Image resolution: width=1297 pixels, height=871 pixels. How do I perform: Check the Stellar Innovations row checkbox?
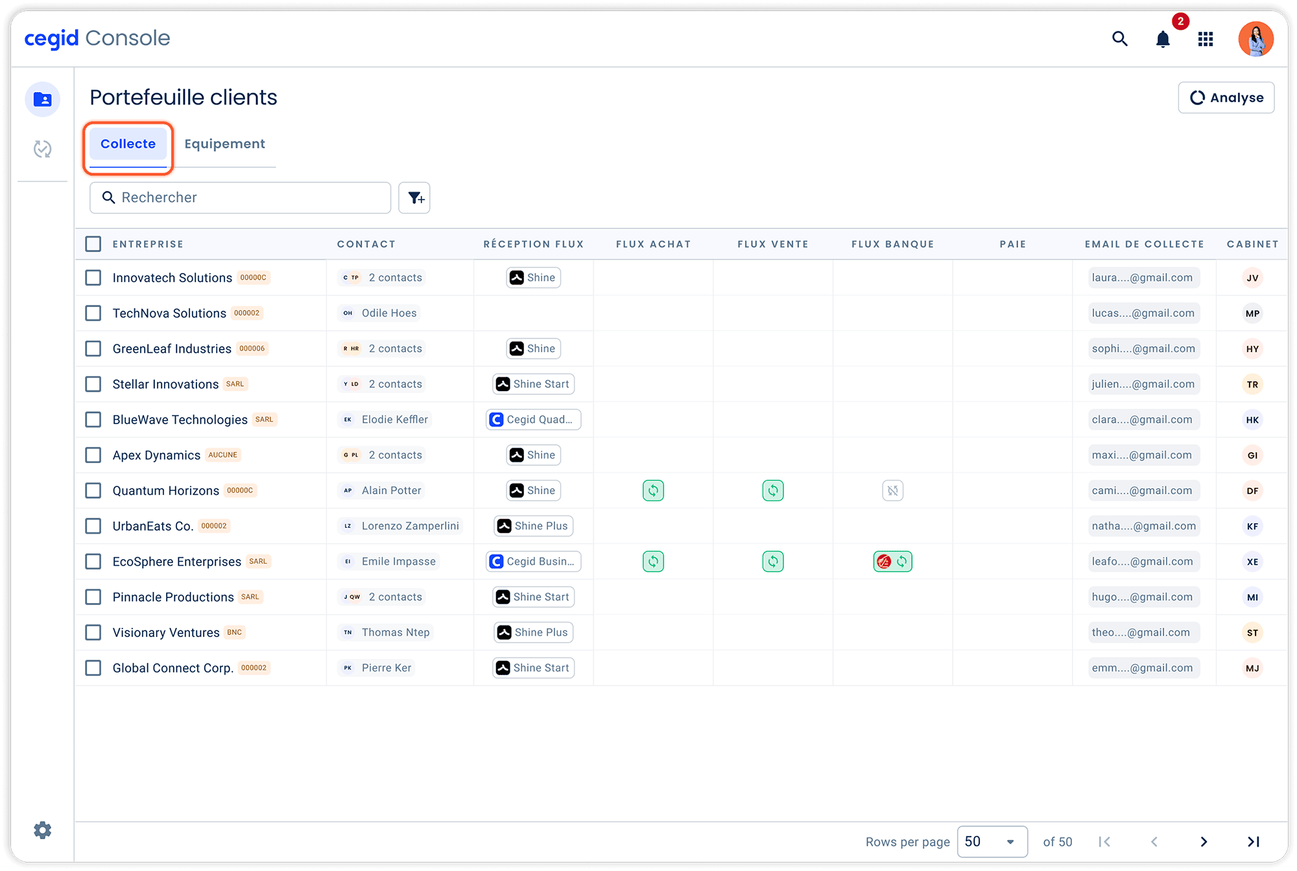(x=93, y=384)
